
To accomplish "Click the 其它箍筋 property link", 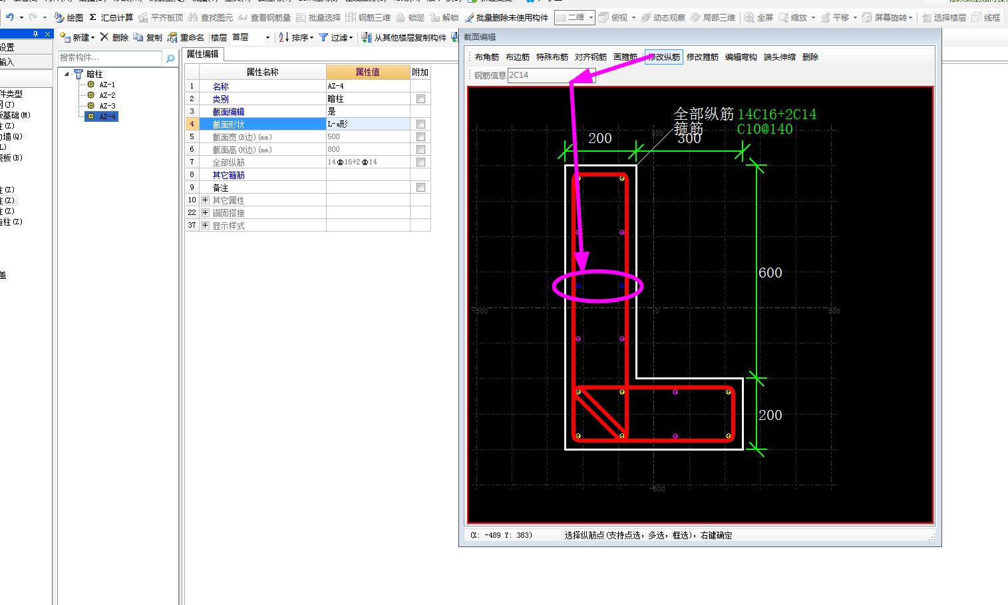I will pyautogui.click(x=229, y=175).
